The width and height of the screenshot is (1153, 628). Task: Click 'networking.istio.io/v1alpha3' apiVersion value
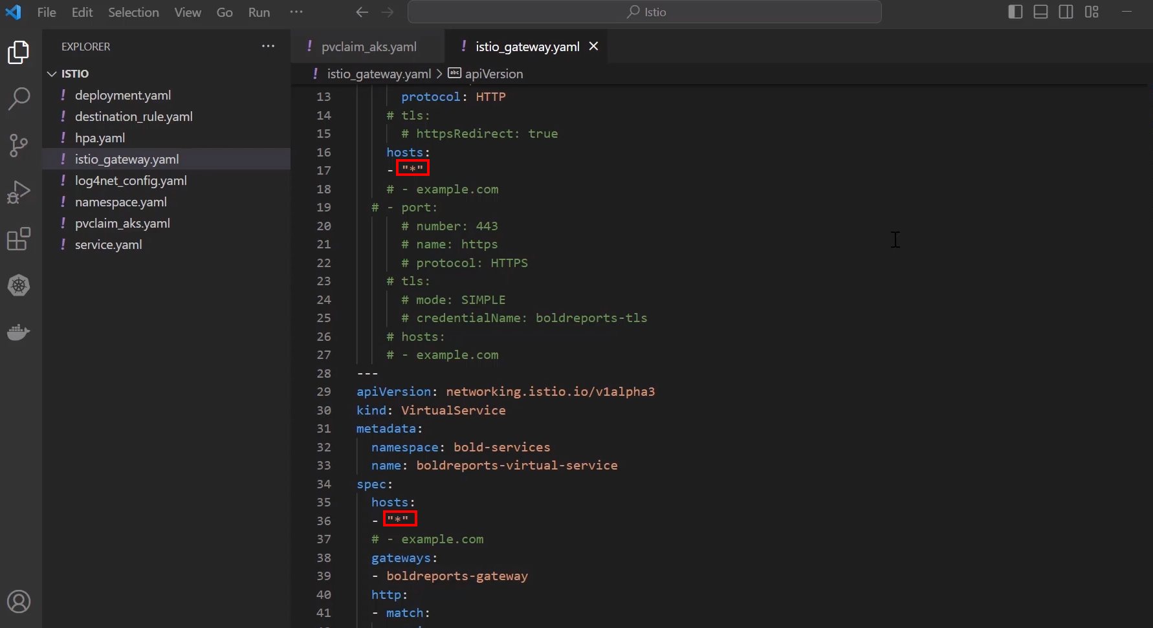pyautogui.click(x=551, y=391)
